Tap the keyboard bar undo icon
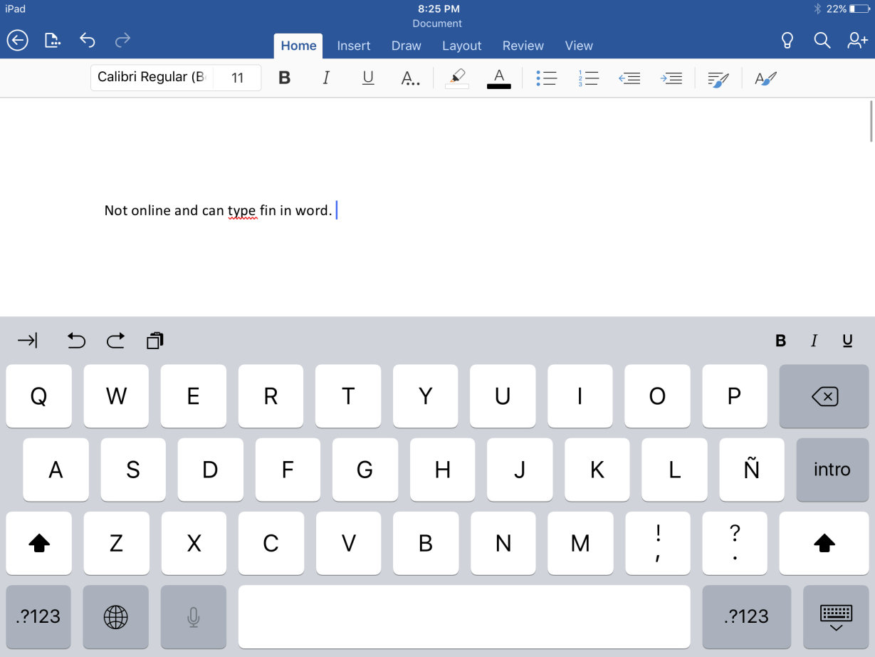The width and height of the screenshot is (875, 657). click(x=76, y=341)
